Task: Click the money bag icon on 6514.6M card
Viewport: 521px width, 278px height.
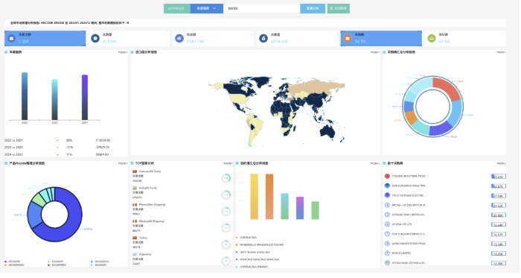Action: 263,39
